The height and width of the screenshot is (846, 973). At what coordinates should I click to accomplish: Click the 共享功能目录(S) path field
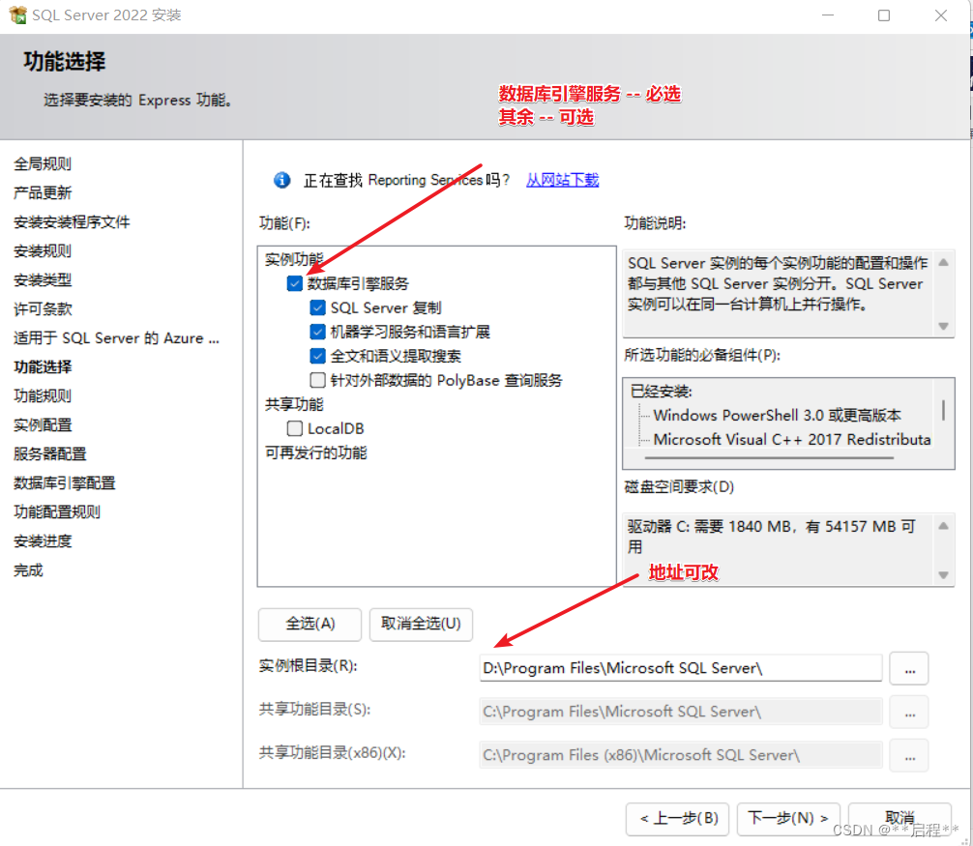[x=681, y=712]
